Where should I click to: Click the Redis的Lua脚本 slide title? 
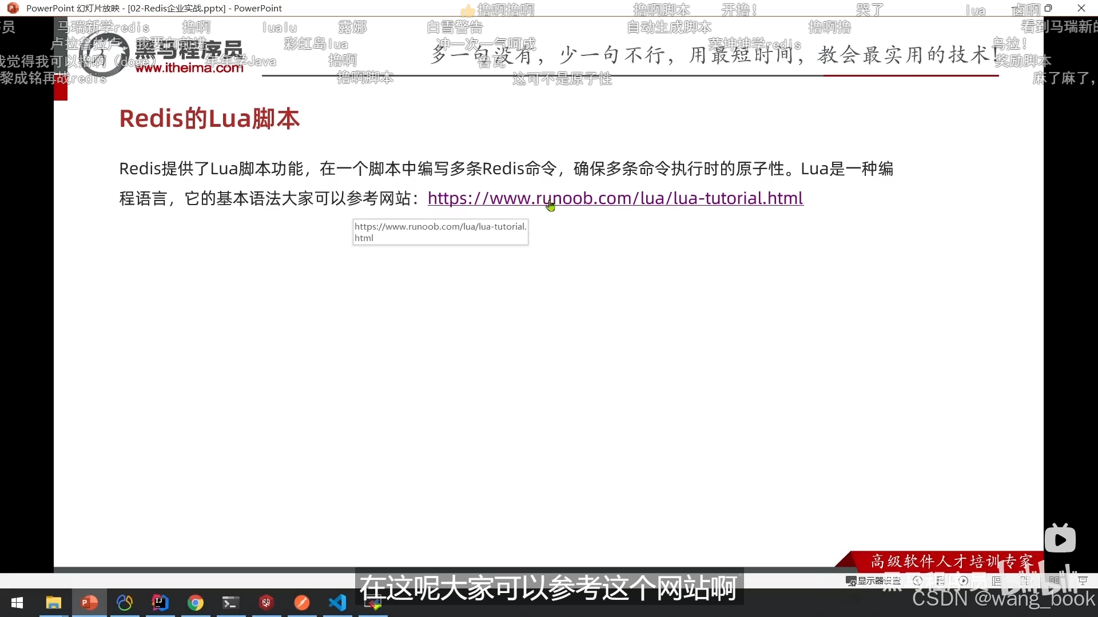click(209, 118)
